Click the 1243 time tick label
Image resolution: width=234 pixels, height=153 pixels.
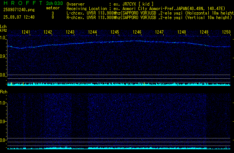tap(70, 32)
